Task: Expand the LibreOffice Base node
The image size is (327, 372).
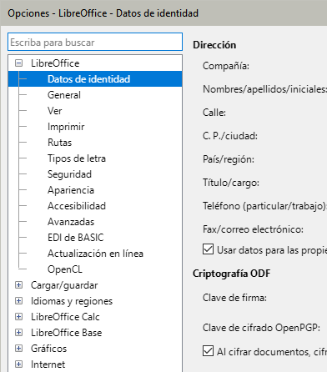Action: (18, 333)
